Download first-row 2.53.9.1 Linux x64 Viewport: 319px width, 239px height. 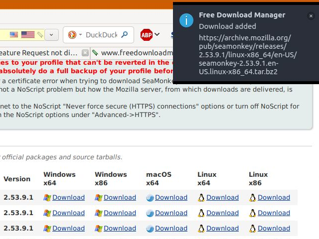[x=223, y=197]
